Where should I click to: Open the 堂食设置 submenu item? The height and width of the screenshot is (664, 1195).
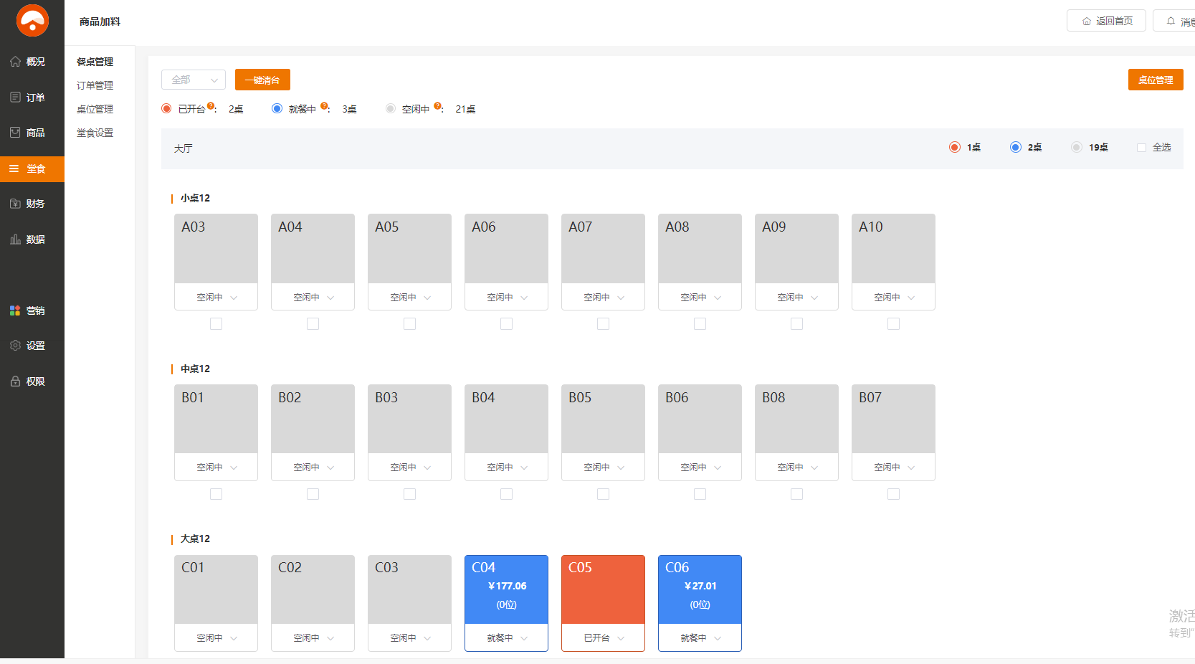coord(95,133)
